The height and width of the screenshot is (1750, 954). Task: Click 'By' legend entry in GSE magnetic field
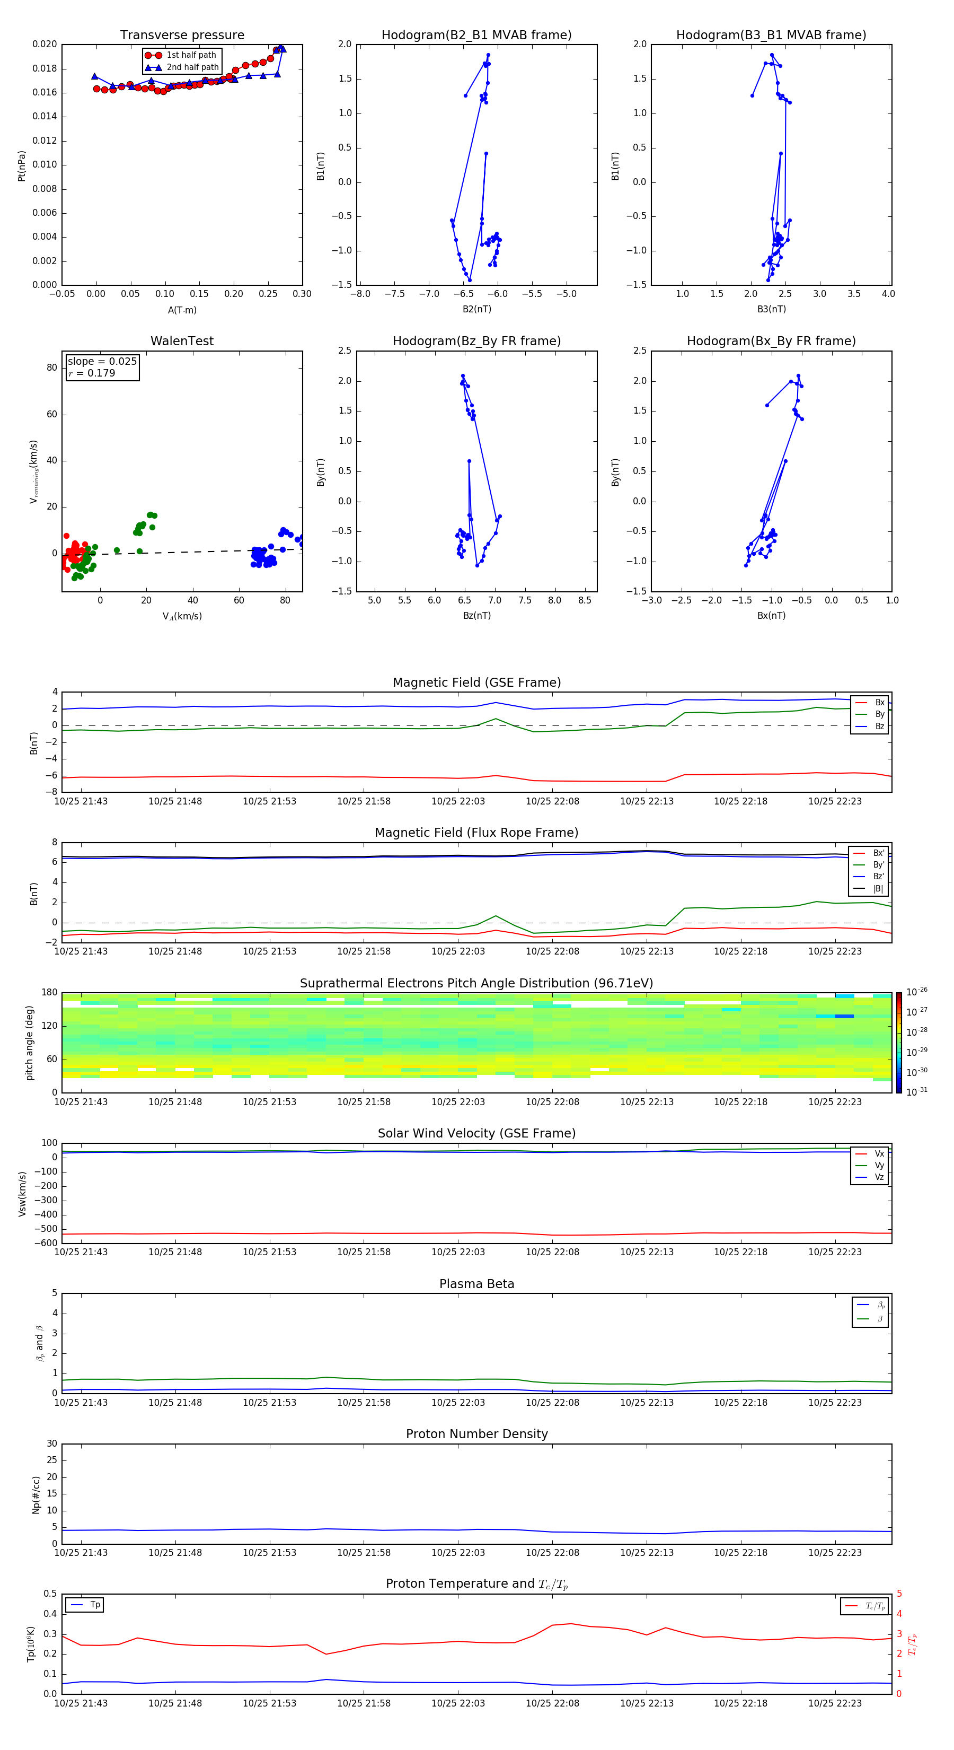(x=870, y=714)
